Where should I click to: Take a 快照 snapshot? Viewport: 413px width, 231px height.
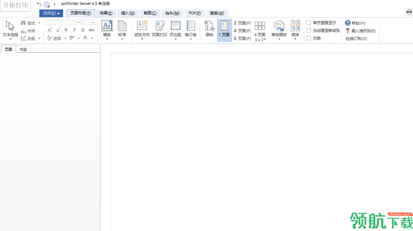tap(28, 31)
